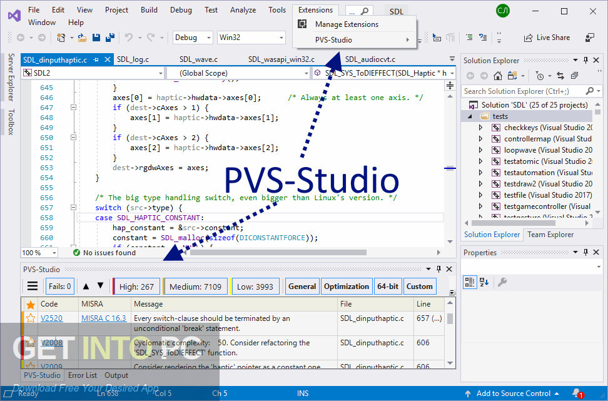The image size is (608, 401).
Task: Go to previous PVS-Studio message arrow
Action: (86, 287)
